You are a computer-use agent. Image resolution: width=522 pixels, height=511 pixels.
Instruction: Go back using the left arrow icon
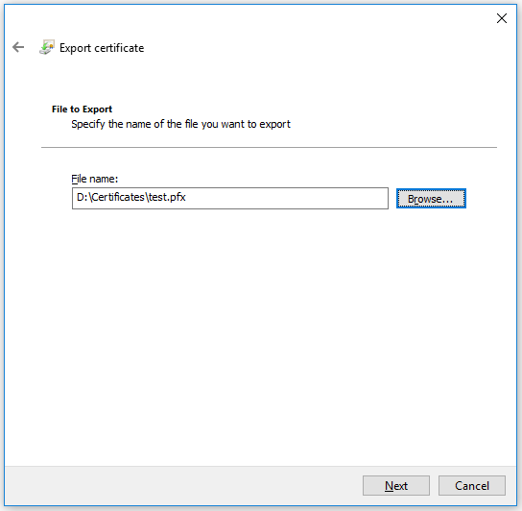click(18, 47)
